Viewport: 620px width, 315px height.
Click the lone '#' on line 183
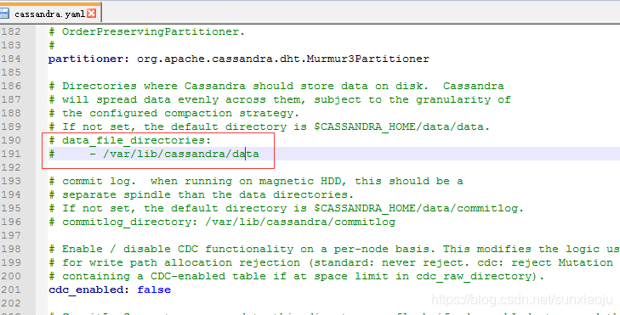(51, 45)
